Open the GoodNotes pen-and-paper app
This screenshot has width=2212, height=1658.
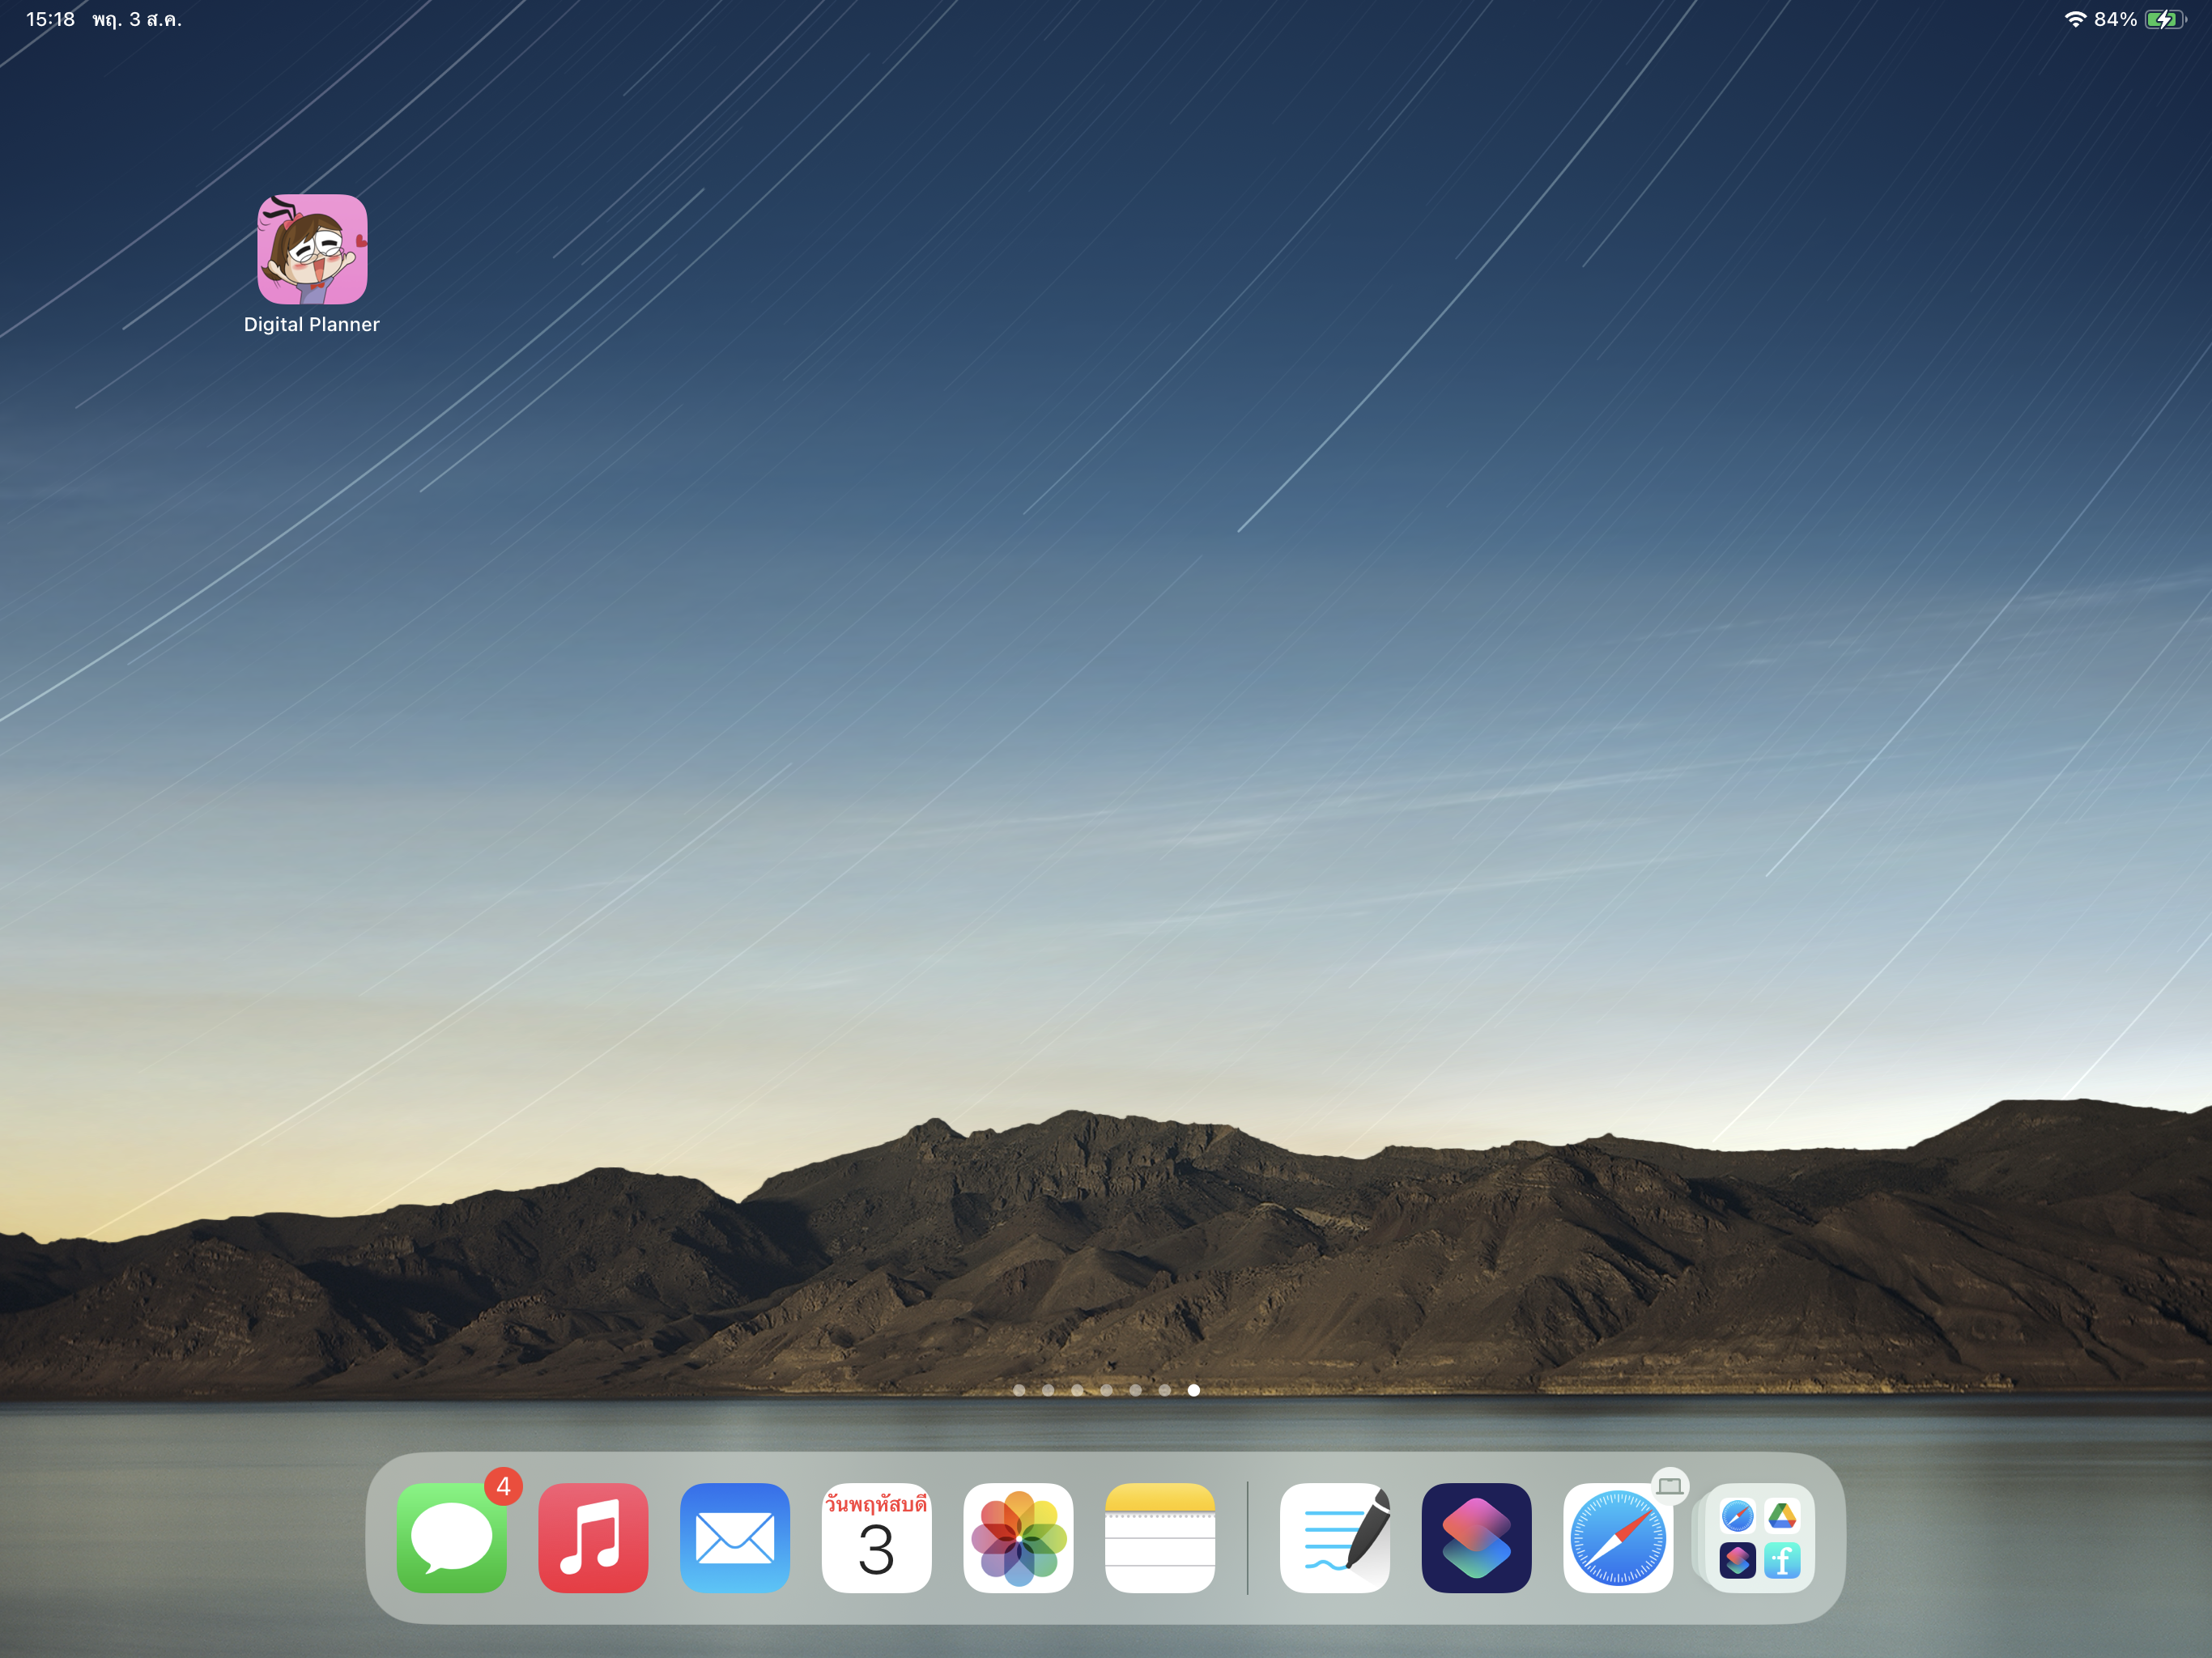coord(1335,1537)
